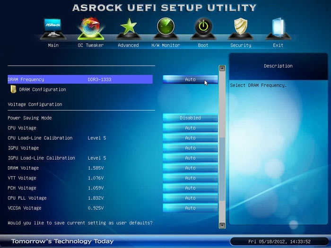Click the 1.585V DRAM voltage value
This screenshot has height=248, width=331.
pyautogui.click(x=96, y=168)
